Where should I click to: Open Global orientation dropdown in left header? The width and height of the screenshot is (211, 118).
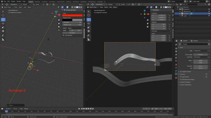38,4
